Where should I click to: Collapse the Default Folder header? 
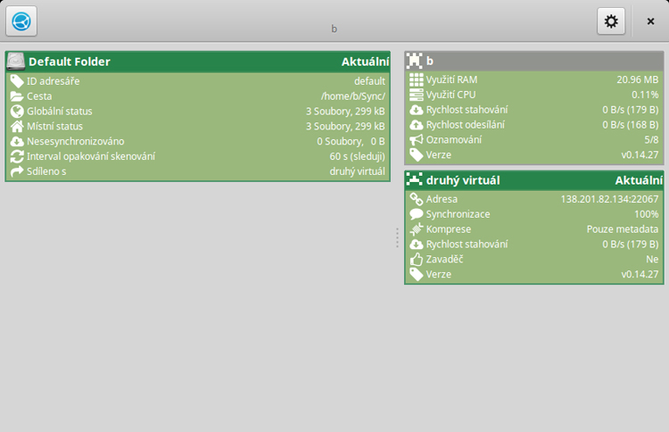tap(198, 62)
